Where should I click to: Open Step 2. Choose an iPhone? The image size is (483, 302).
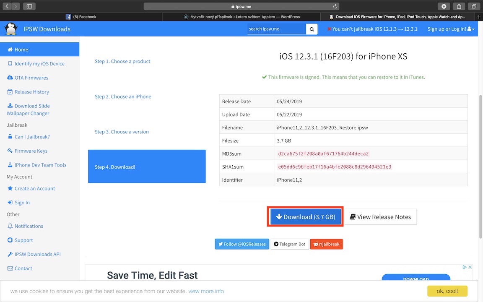[123, 96]
